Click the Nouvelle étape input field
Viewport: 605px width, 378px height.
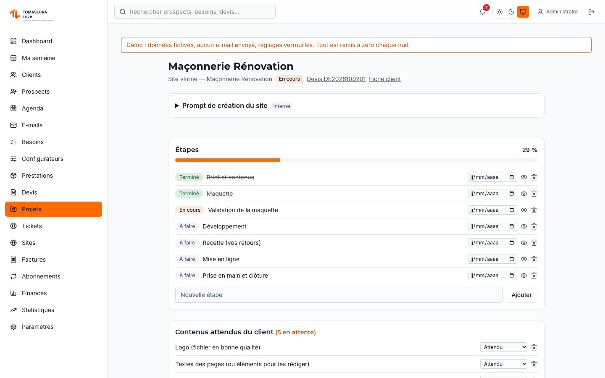tap(339, 295)
